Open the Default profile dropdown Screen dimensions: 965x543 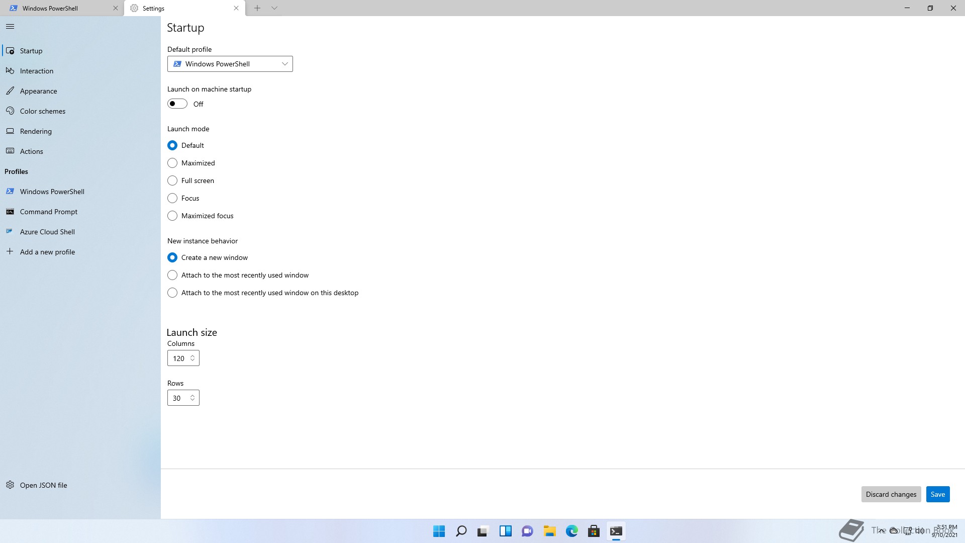click(x=230, y=64)
